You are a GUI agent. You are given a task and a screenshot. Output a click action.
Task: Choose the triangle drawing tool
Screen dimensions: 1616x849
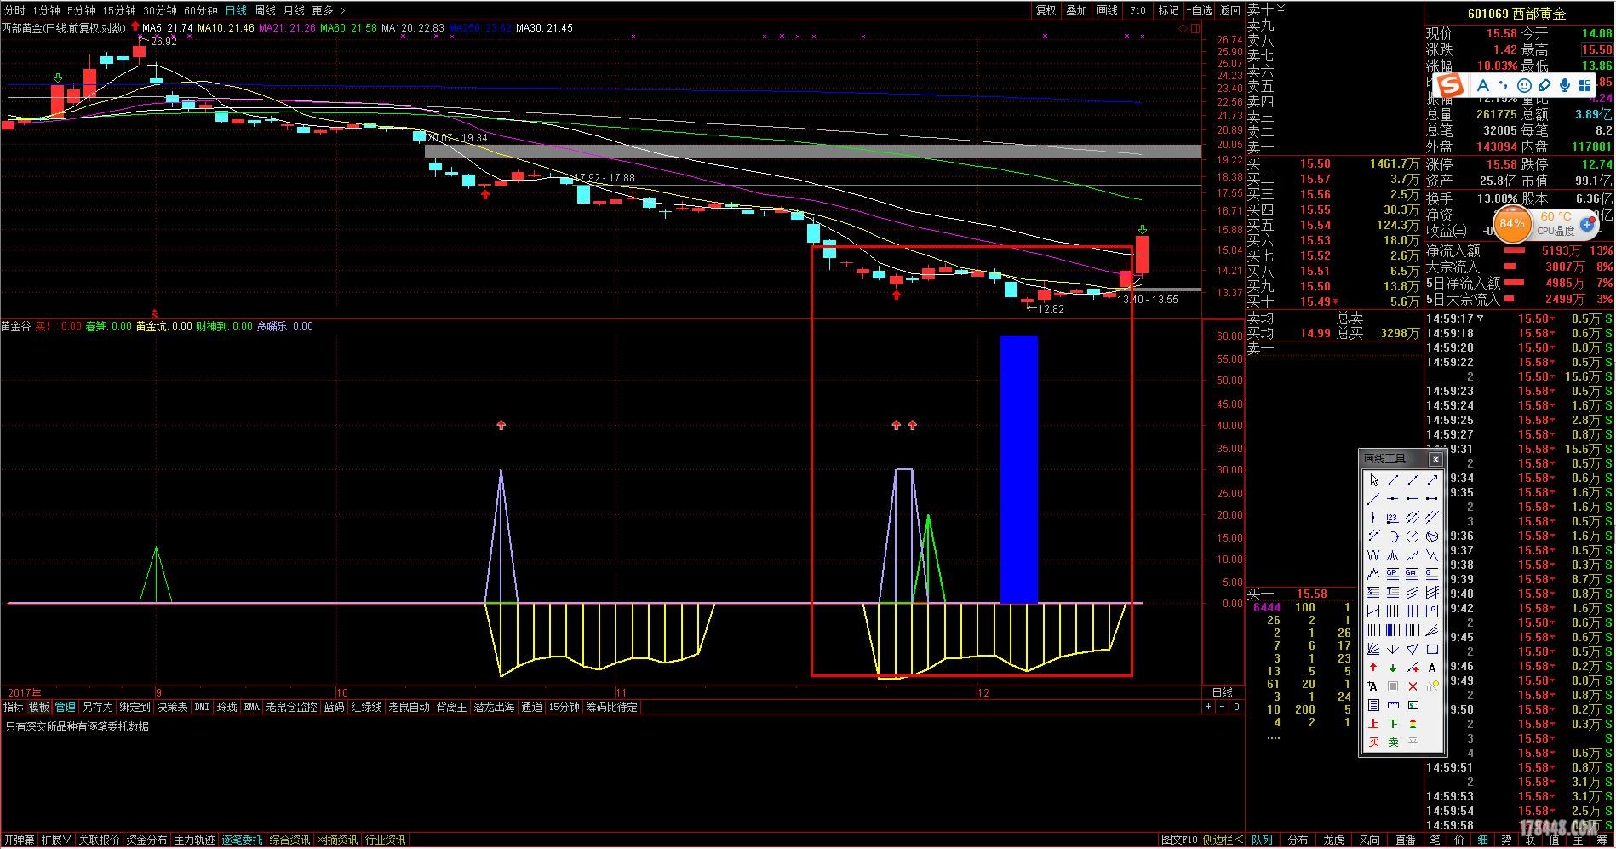tap(1413, 649)
